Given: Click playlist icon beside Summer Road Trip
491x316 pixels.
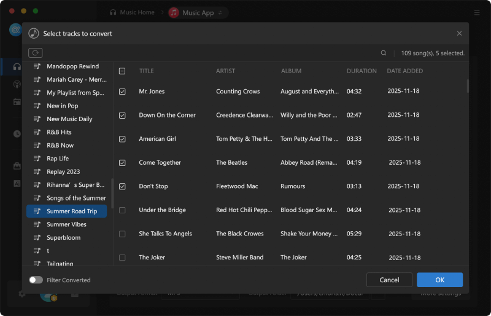Looking at the screenshot, I should pos(37,211).
